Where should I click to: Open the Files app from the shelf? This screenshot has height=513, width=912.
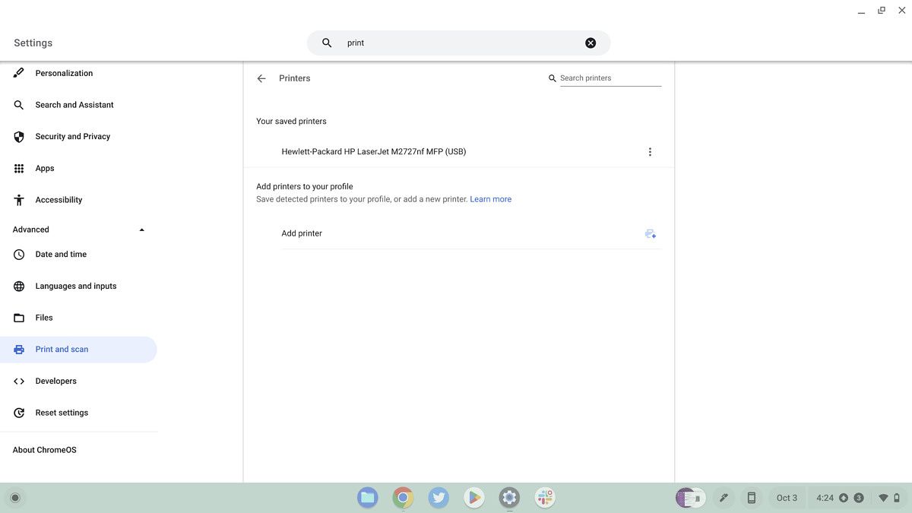click(367, 497)
